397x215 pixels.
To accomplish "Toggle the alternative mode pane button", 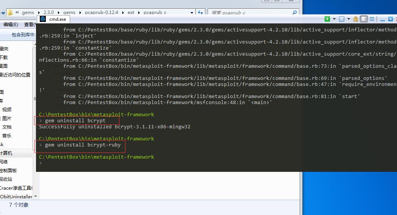I will coord(364,19).
